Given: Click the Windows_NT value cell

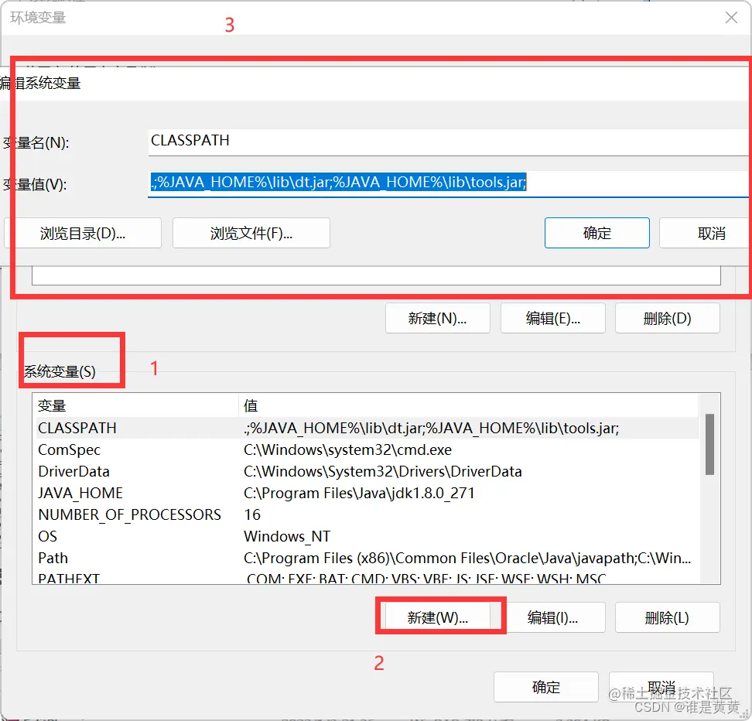Looking at the screenshot, I should tap(287, 536).
